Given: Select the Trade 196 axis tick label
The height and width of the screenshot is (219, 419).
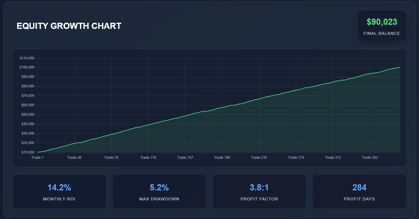Looking at the screenshot, I should [222, 158].
